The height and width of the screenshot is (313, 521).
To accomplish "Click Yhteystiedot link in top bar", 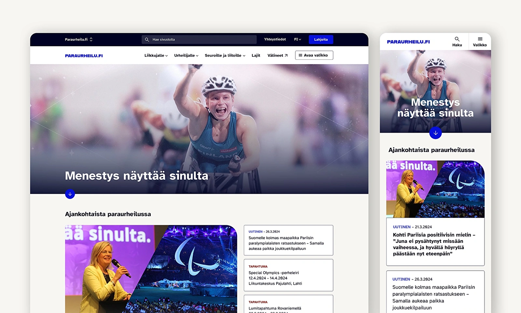I will [x=275, y=39].
